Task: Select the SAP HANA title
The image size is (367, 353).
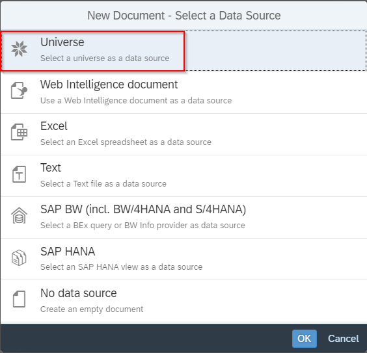Action: [68, 252]
